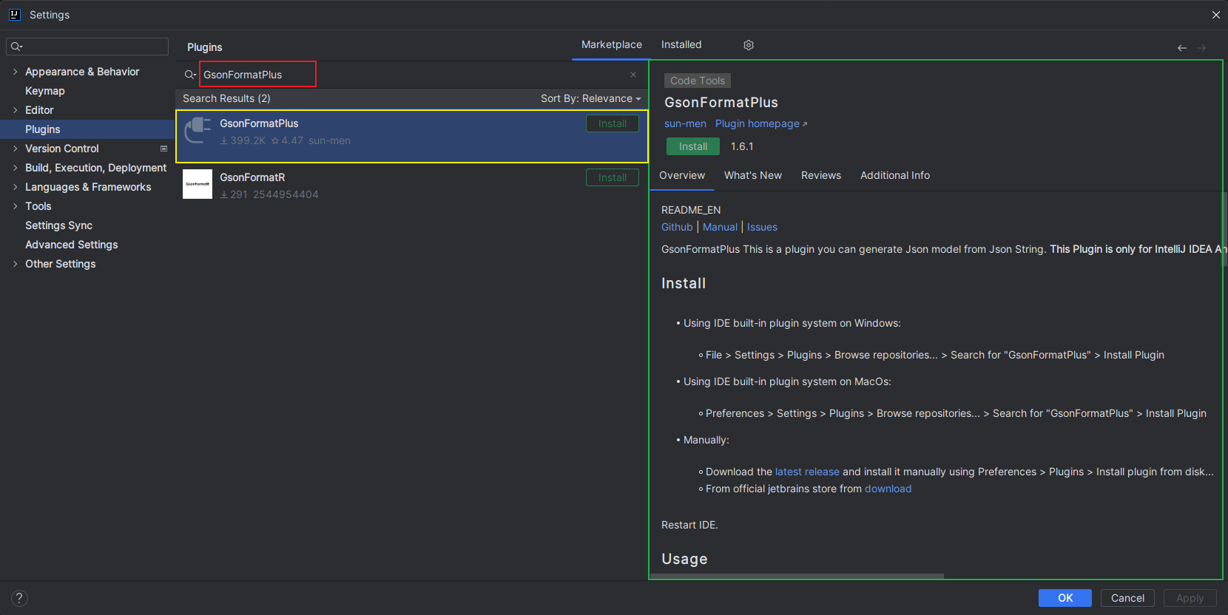Follow the latest release link
Screen dimensions: 1228x615
point(807,472)
